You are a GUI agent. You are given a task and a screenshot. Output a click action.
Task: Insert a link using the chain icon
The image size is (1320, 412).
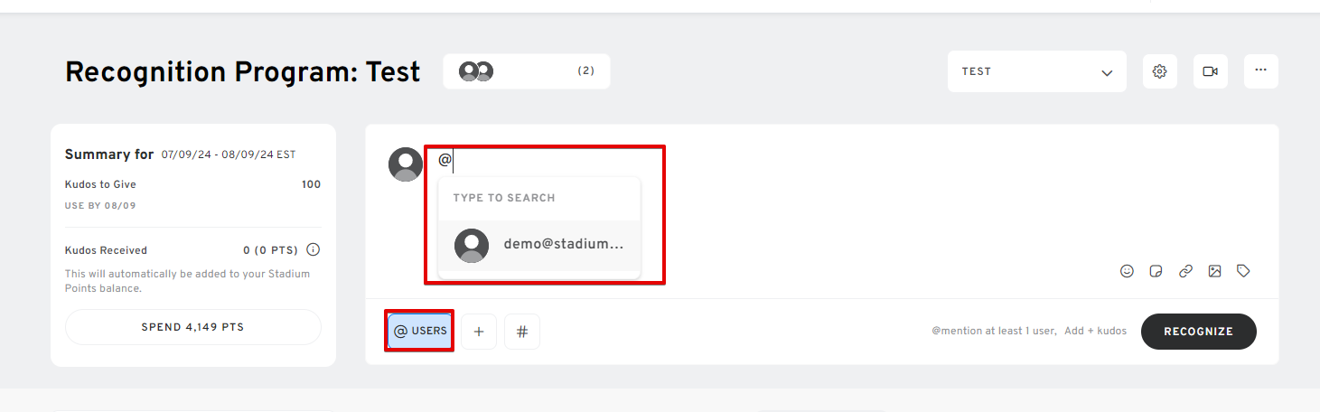(1185, 271)
